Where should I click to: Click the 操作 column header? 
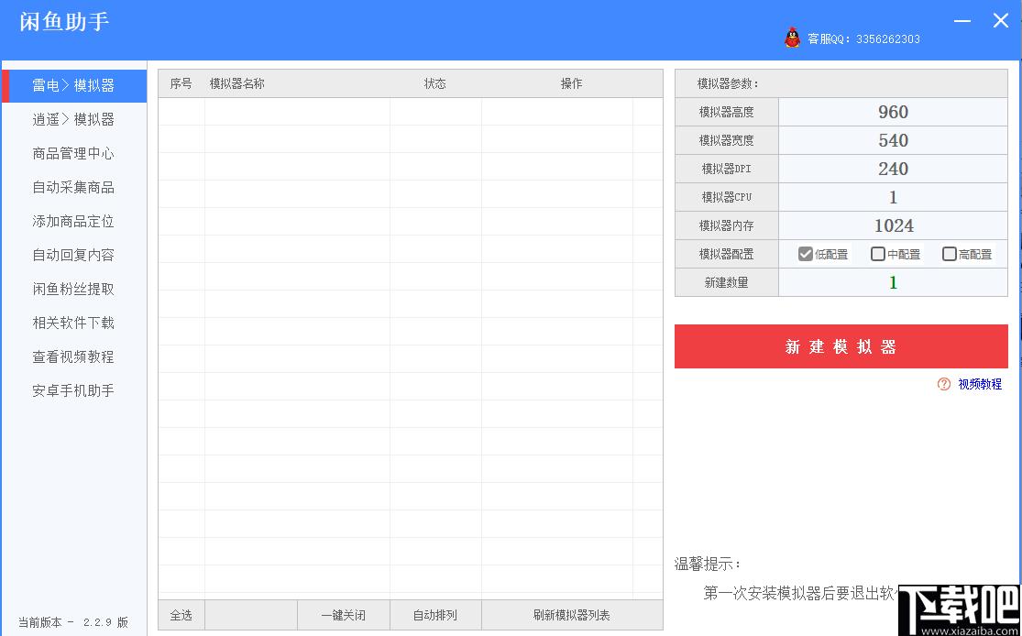[572, 83]
